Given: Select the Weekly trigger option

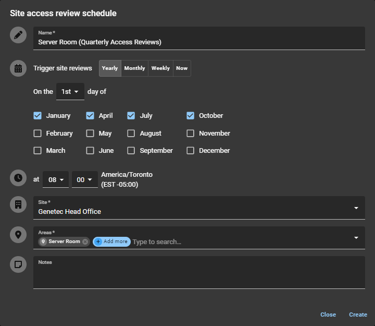Looking at the screenshot, I should 160,68.
